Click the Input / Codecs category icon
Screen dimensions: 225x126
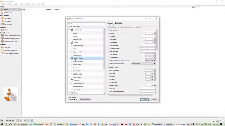click(x=72, y=58)
